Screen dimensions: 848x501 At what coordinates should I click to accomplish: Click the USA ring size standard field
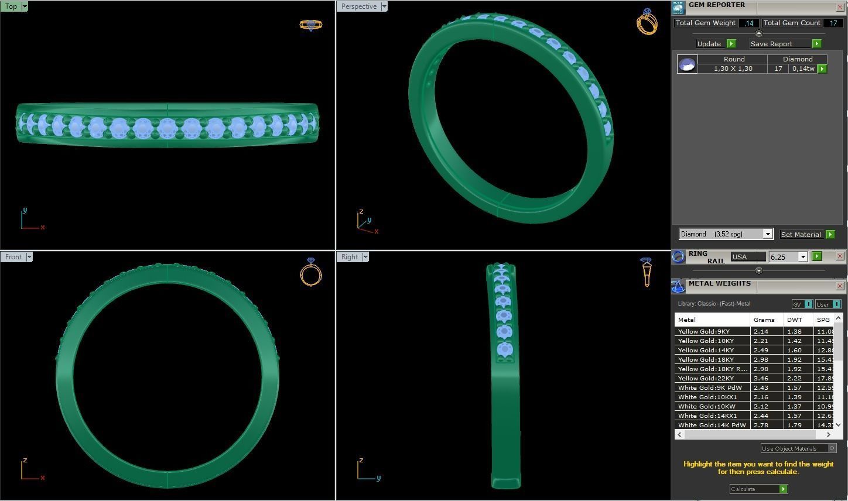pos(748,257)
